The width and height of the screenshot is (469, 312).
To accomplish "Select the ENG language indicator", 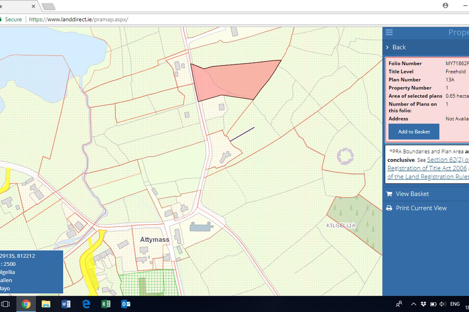I will pos(455,304).
